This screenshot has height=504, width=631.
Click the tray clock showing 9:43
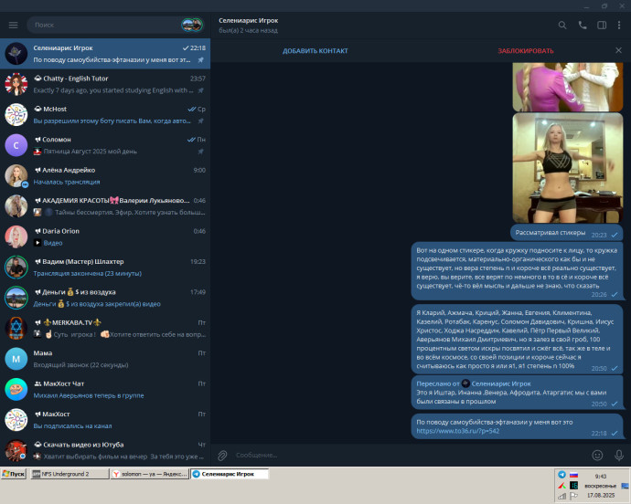[x=601, y=477]
